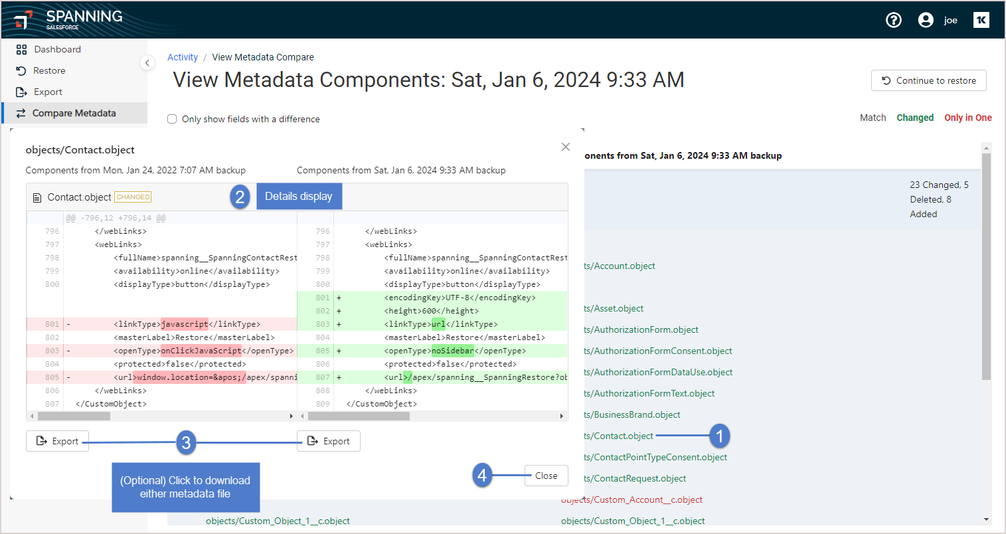Click the Changed legend label

pos(915,118)
